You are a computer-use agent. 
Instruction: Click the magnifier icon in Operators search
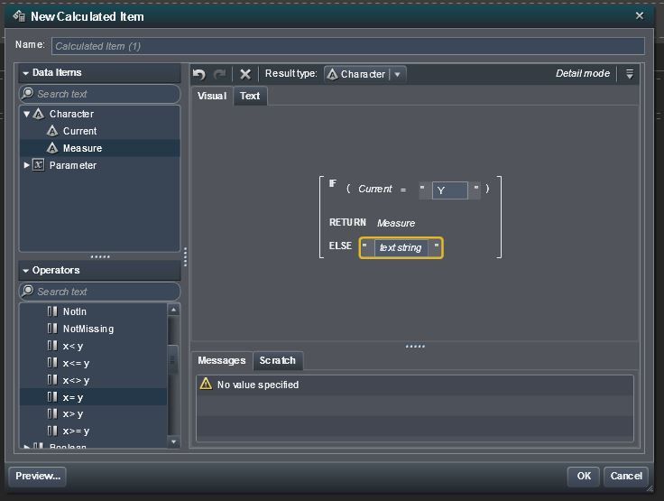coord(28,291)
